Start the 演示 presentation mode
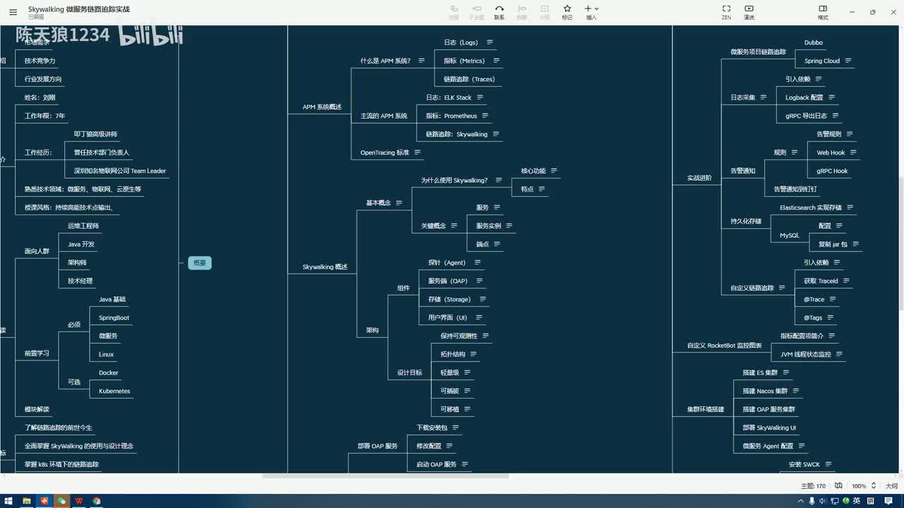Image resolution: width=904 pixels, height=508 pixels. click(749, 12)
